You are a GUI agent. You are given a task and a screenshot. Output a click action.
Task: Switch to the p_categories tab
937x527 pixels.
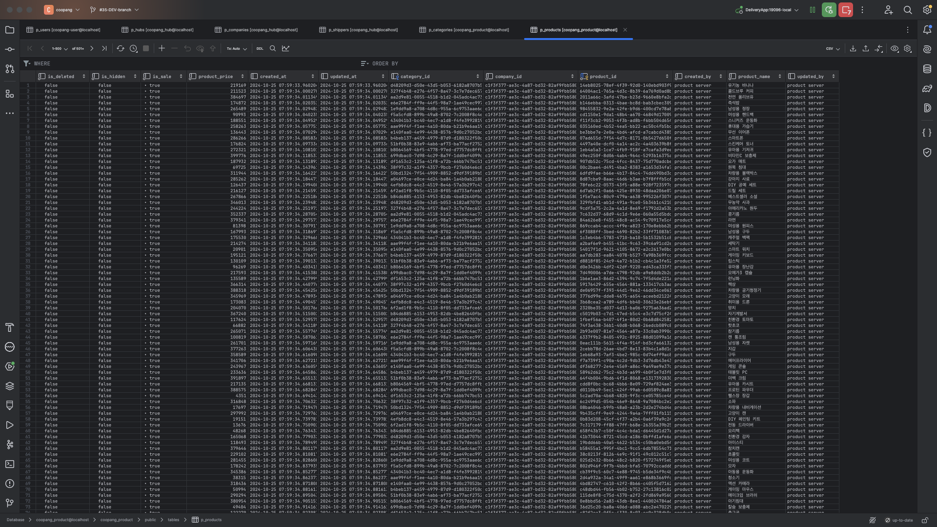coord(464,30)
